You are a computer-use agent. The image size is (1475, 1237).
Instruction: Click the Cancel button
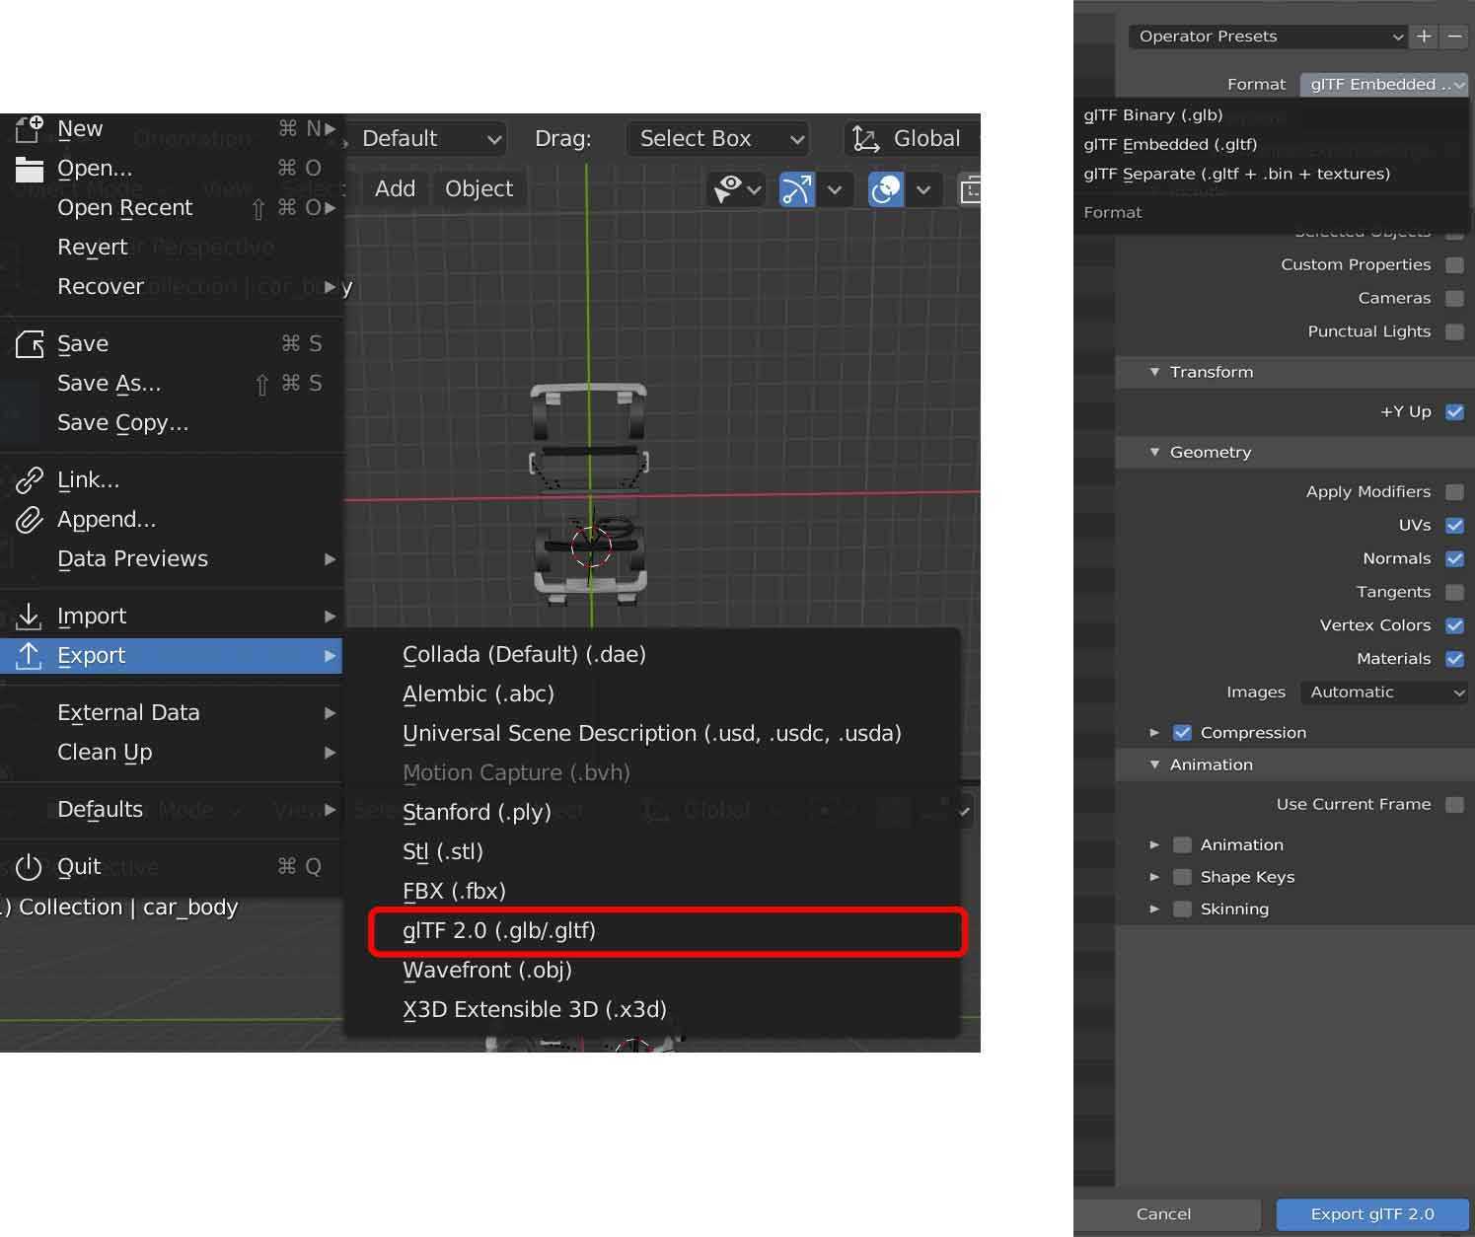(x=1163, y=1214)
